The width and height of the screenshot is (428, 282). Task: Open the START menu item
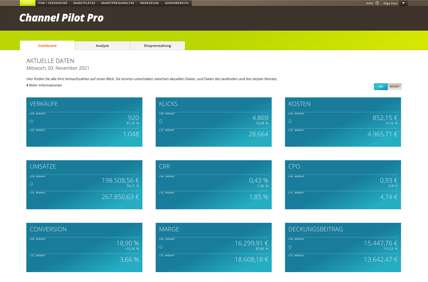coord(27,3)
